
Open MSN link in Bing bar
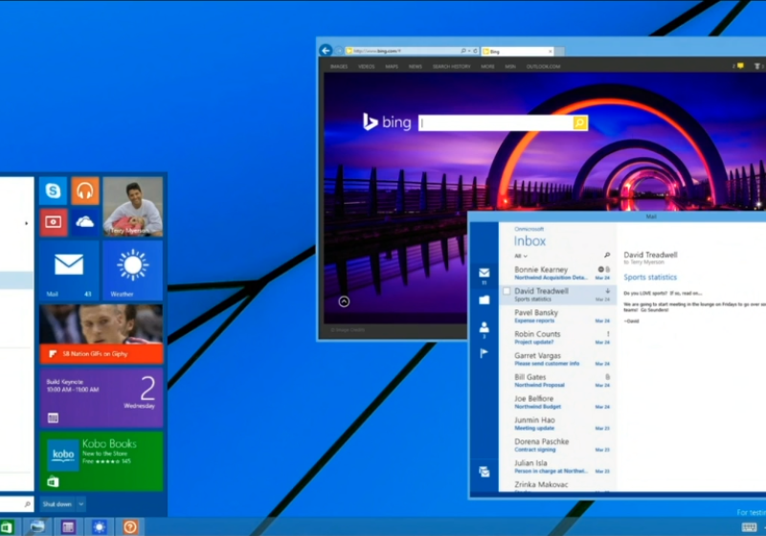(510, 66)
